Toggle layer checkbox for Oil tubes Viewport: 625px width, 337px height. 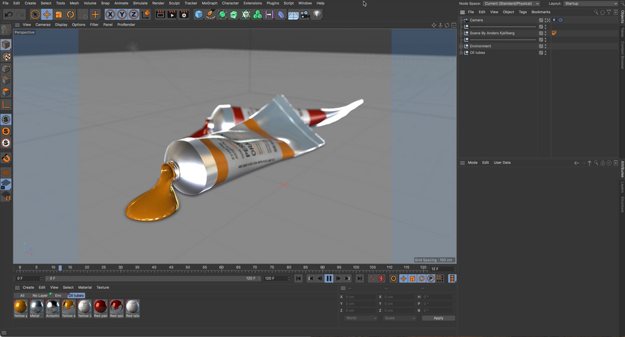coord(541,53)
